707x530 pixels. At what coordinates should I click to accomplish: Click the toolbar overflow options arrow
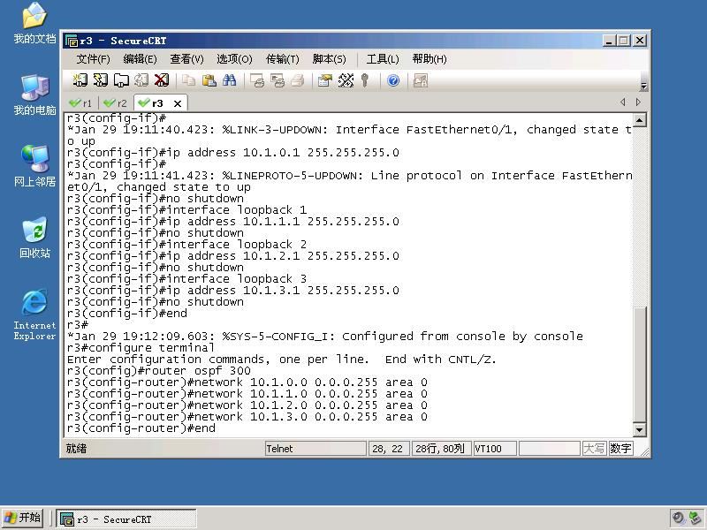pos(644,85)
